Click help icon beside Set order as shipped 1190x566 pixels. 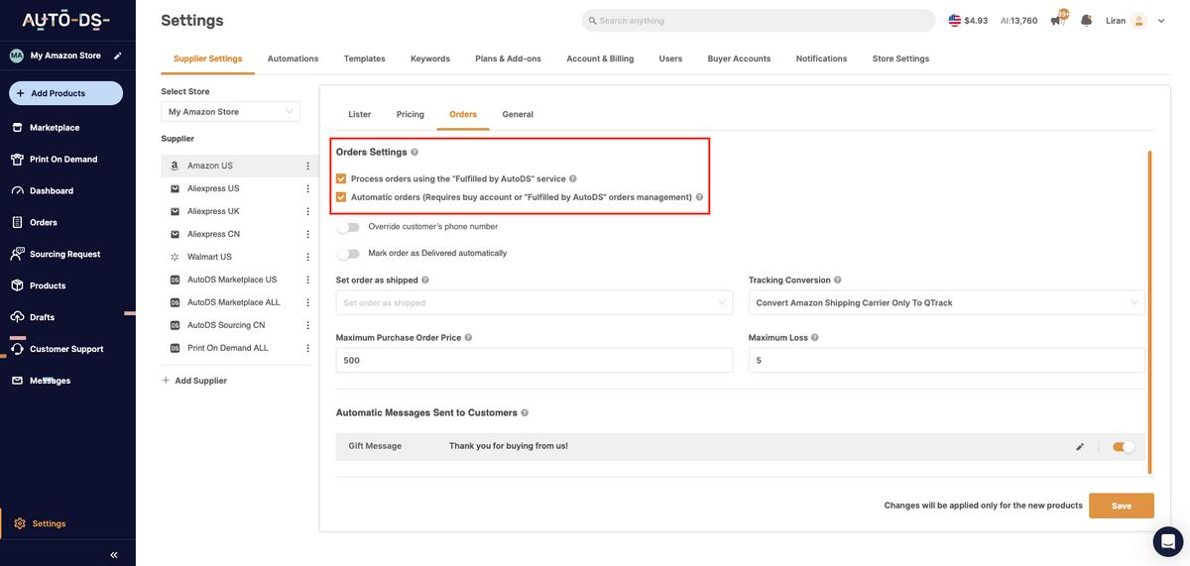click(425, 281)
